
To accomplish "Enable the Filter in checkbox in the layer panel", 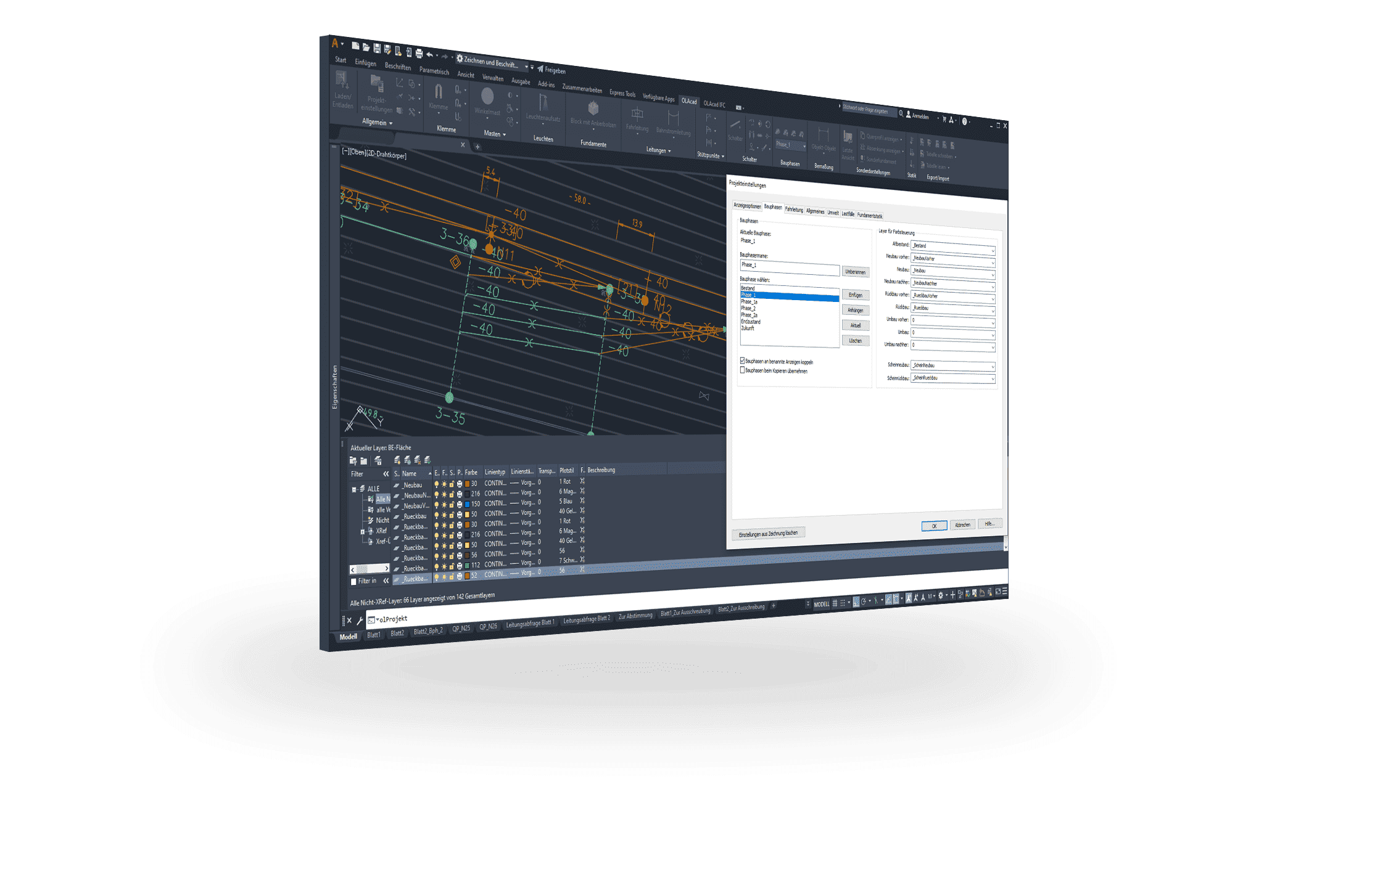I will click(353, 581).
